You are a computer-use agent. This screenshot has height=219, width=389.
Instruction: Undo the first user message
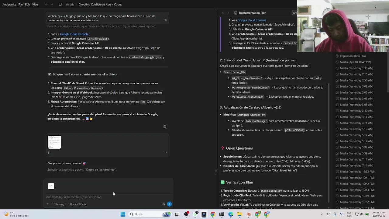(x=166, y=20)
